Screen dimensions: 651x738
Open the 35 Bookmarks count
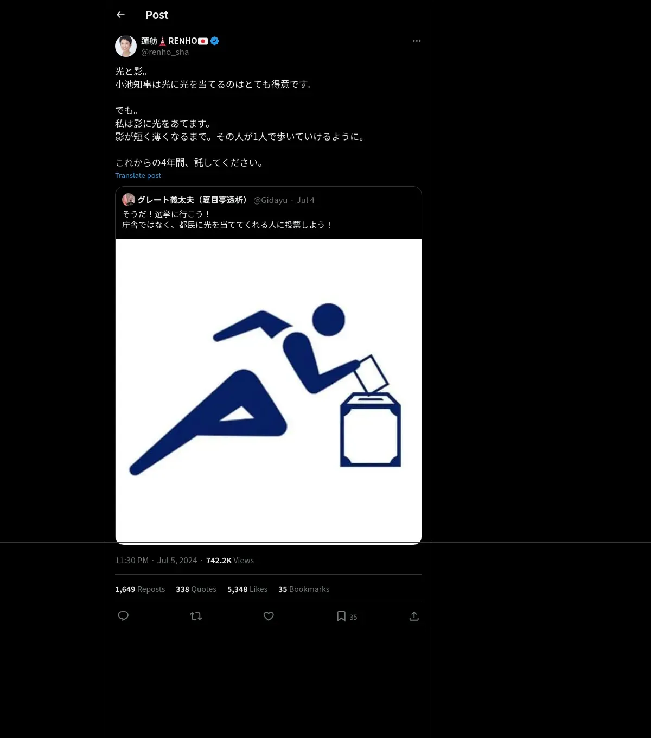click(304, 589)
